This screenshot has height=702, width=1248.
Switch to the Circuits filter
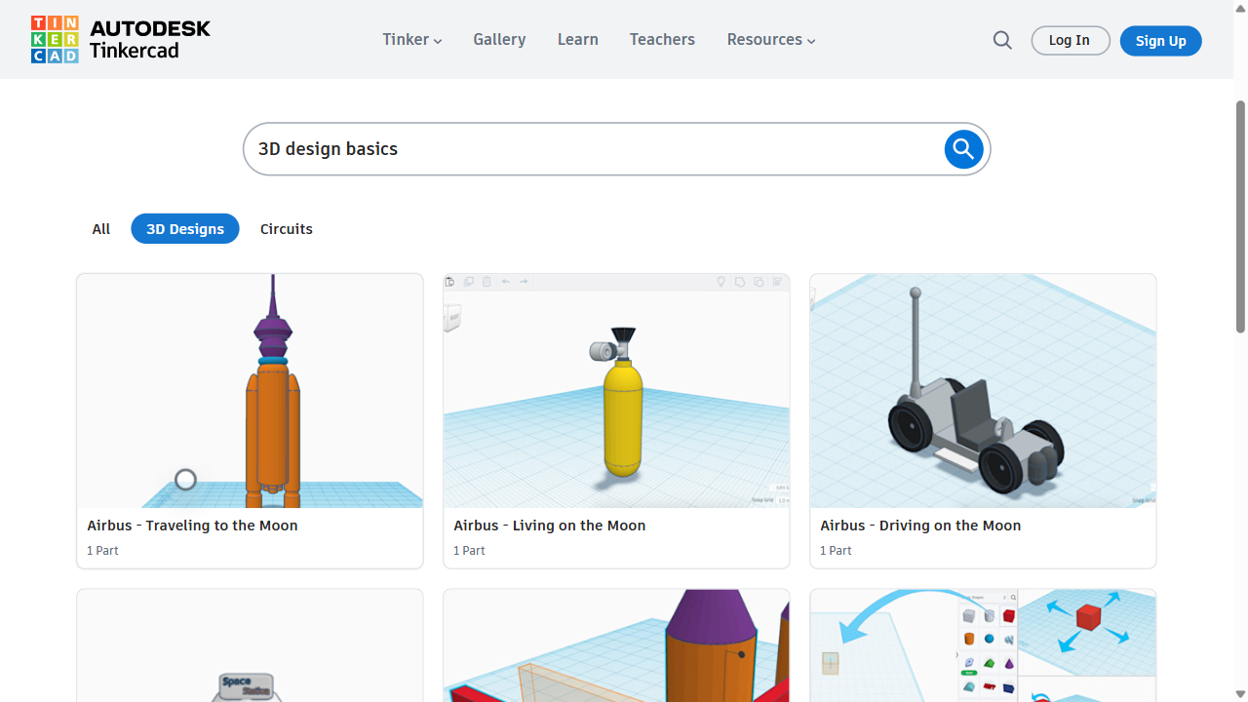(286, 228)
